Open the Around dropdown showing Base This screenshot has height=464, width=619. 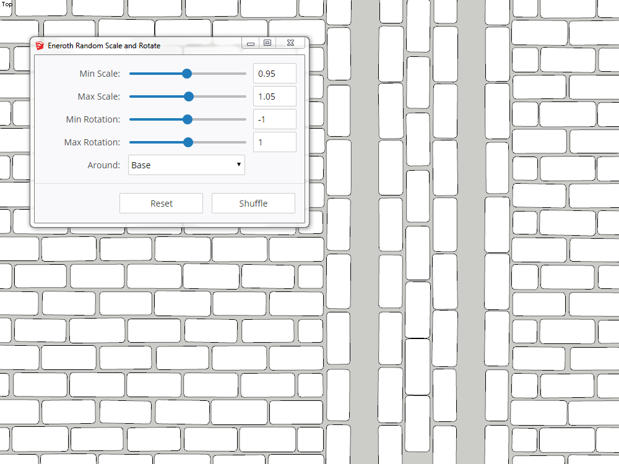[186, 165]
